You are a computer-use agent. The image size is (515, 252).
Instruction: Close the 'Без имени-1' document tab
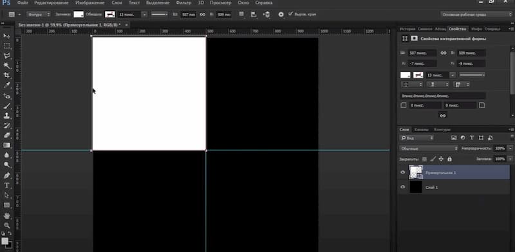[126, 24]
